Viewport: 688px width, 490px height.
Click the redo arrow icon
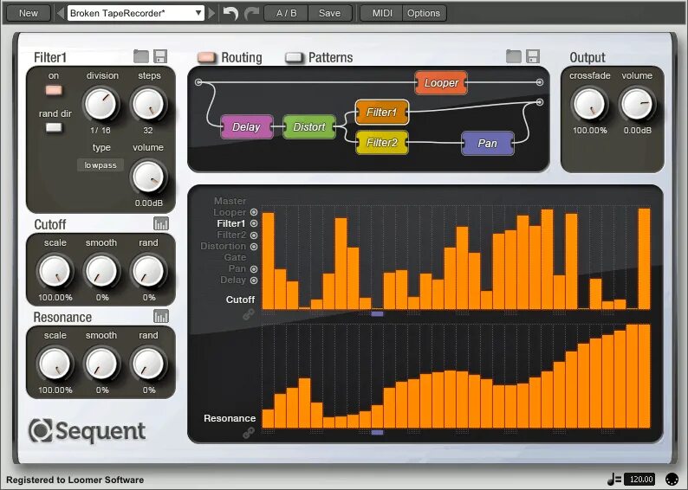point(252,13)
